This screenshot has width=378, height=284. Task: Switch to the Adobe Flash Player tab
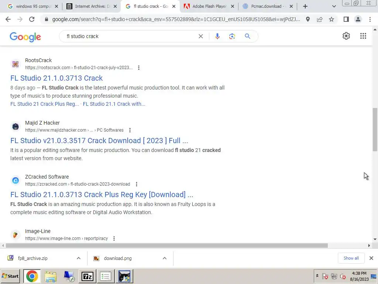pyautogui.click(x=209, y=6)
